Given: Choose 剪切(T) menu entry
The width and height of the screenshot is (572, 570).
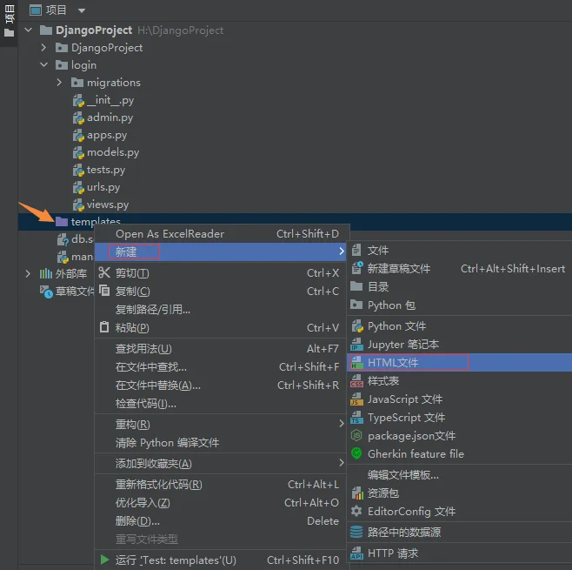Looking at the screenshot, I should point(220,272).
